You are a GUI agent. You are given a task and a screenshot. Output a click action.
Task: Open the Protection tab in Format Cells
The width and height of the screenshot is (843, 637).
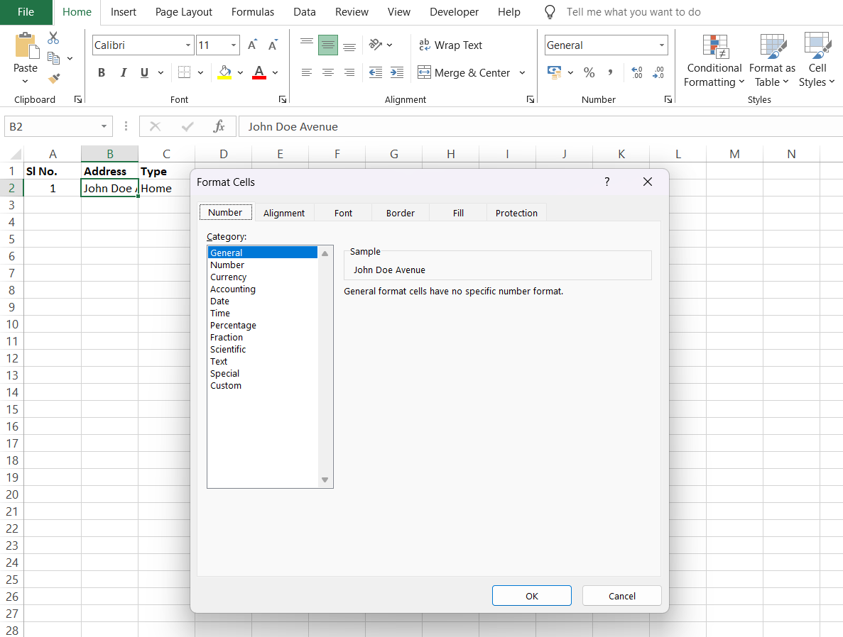pyautogui.click(x=516, y=214)
